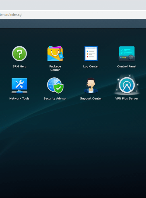Open the Log Center clipboard icon
The image size is (146, 198).
click(x=91, y=54)
